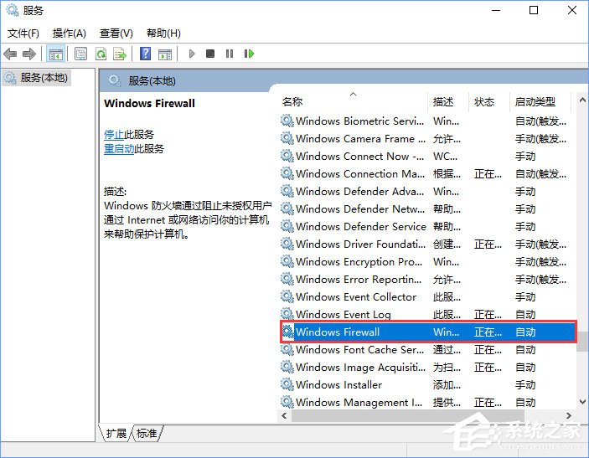This screenshot has width=589, height=458.
Task: Open the 帮助(H) menu
Action: point(163,33)
